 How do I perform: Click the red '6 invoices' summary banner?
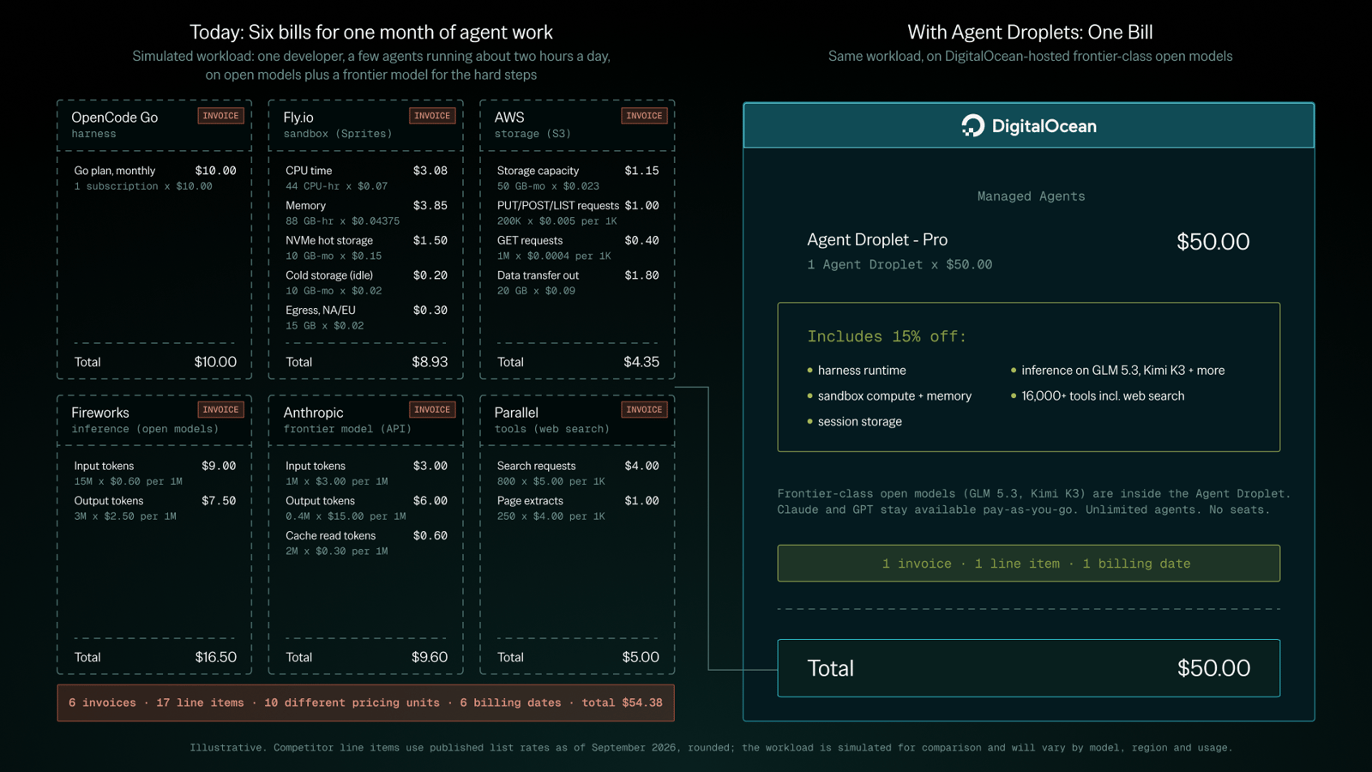(x=366, y=703)
